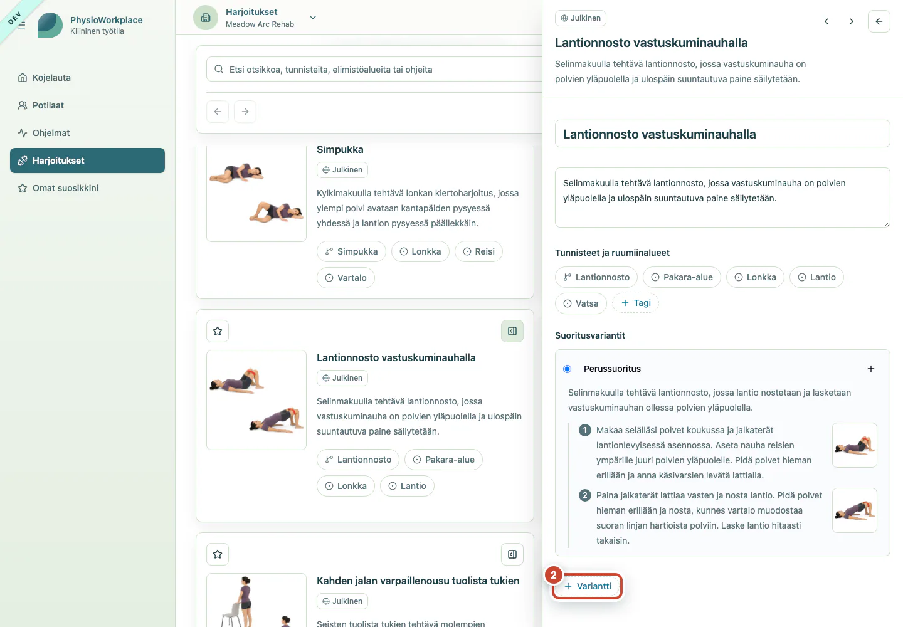The width and height of the screenshot is (903, 627).
Task: Click Lonkka tag in detail panel
Action: click(755, 277)
